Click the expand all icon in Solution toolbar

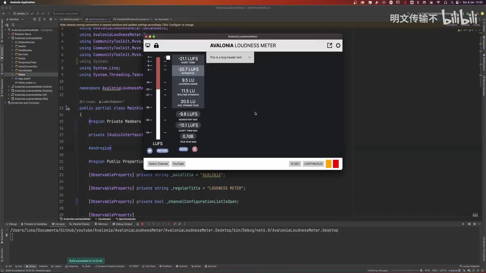click(39, 19)
